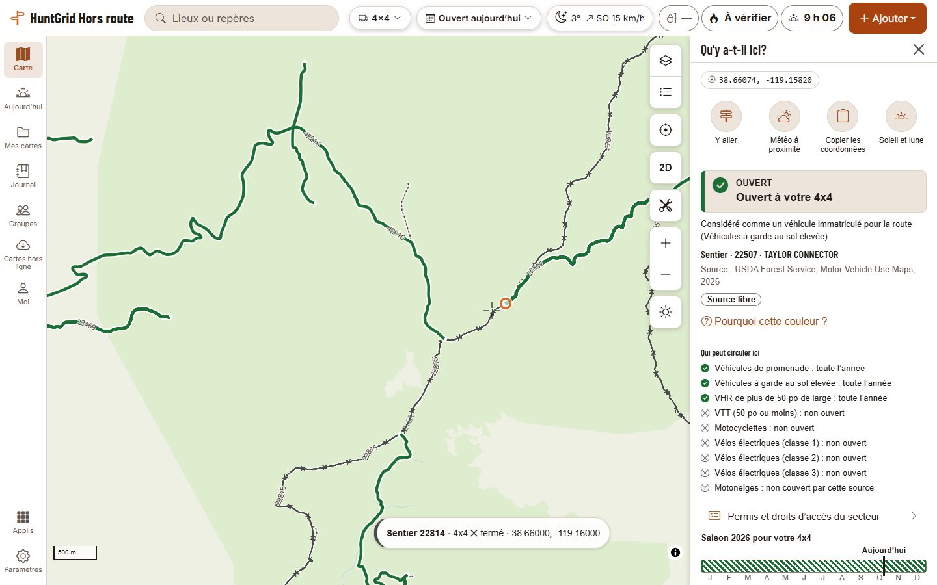Zoom in on the map
Screen dimensions: 937x585
coord(665,244)
